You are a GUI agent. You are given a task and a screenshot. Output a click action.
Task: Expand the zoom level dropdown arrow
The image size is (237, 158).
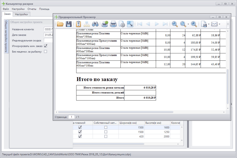[x=188, y=24]
